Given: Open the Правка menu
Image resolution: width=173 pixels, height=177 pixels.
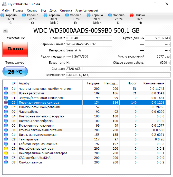Looking at the screenshot, I should pos(18,10).
